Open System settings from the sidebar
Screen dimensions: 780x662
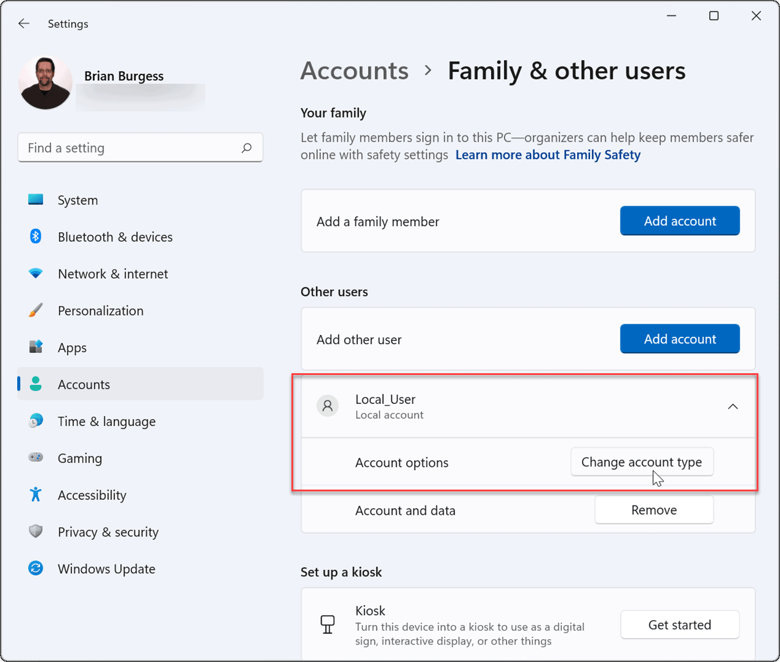click(78, 200)
